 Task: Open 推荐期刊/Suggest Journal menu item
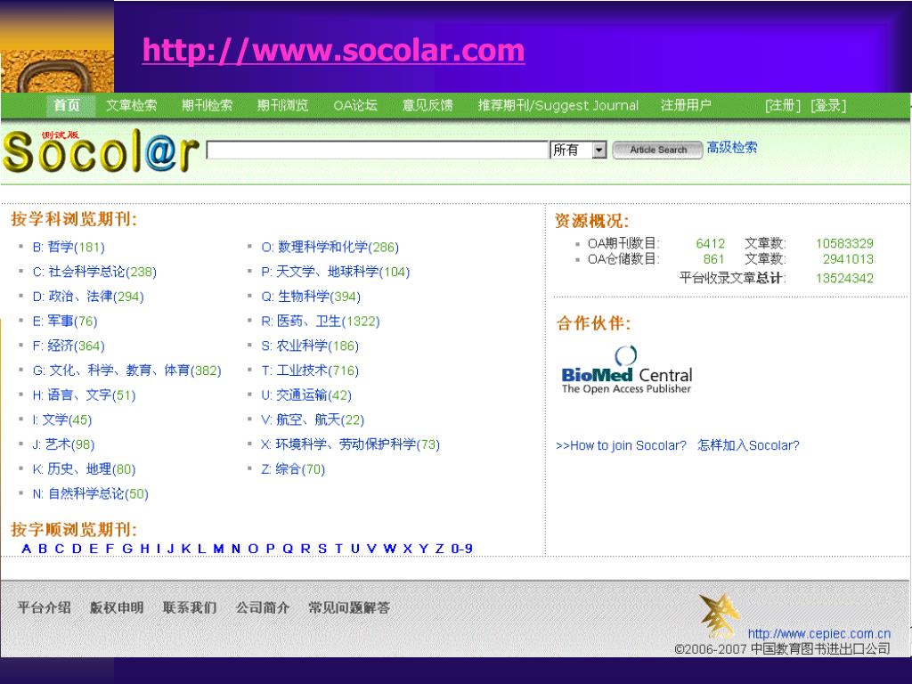click(x=558, y=105)
